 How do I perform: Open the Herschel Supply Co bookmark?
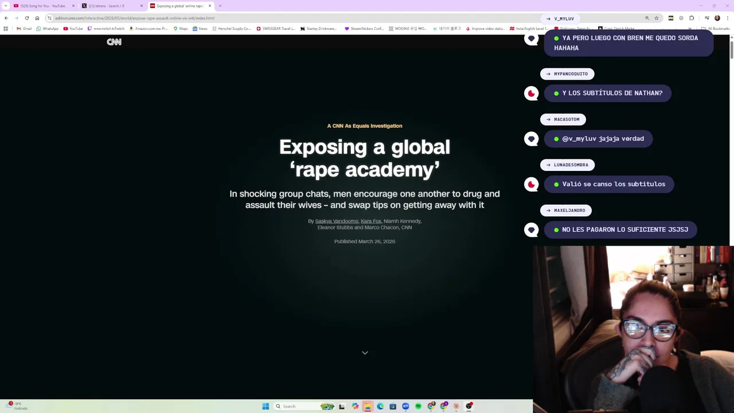tap(232, 29)
